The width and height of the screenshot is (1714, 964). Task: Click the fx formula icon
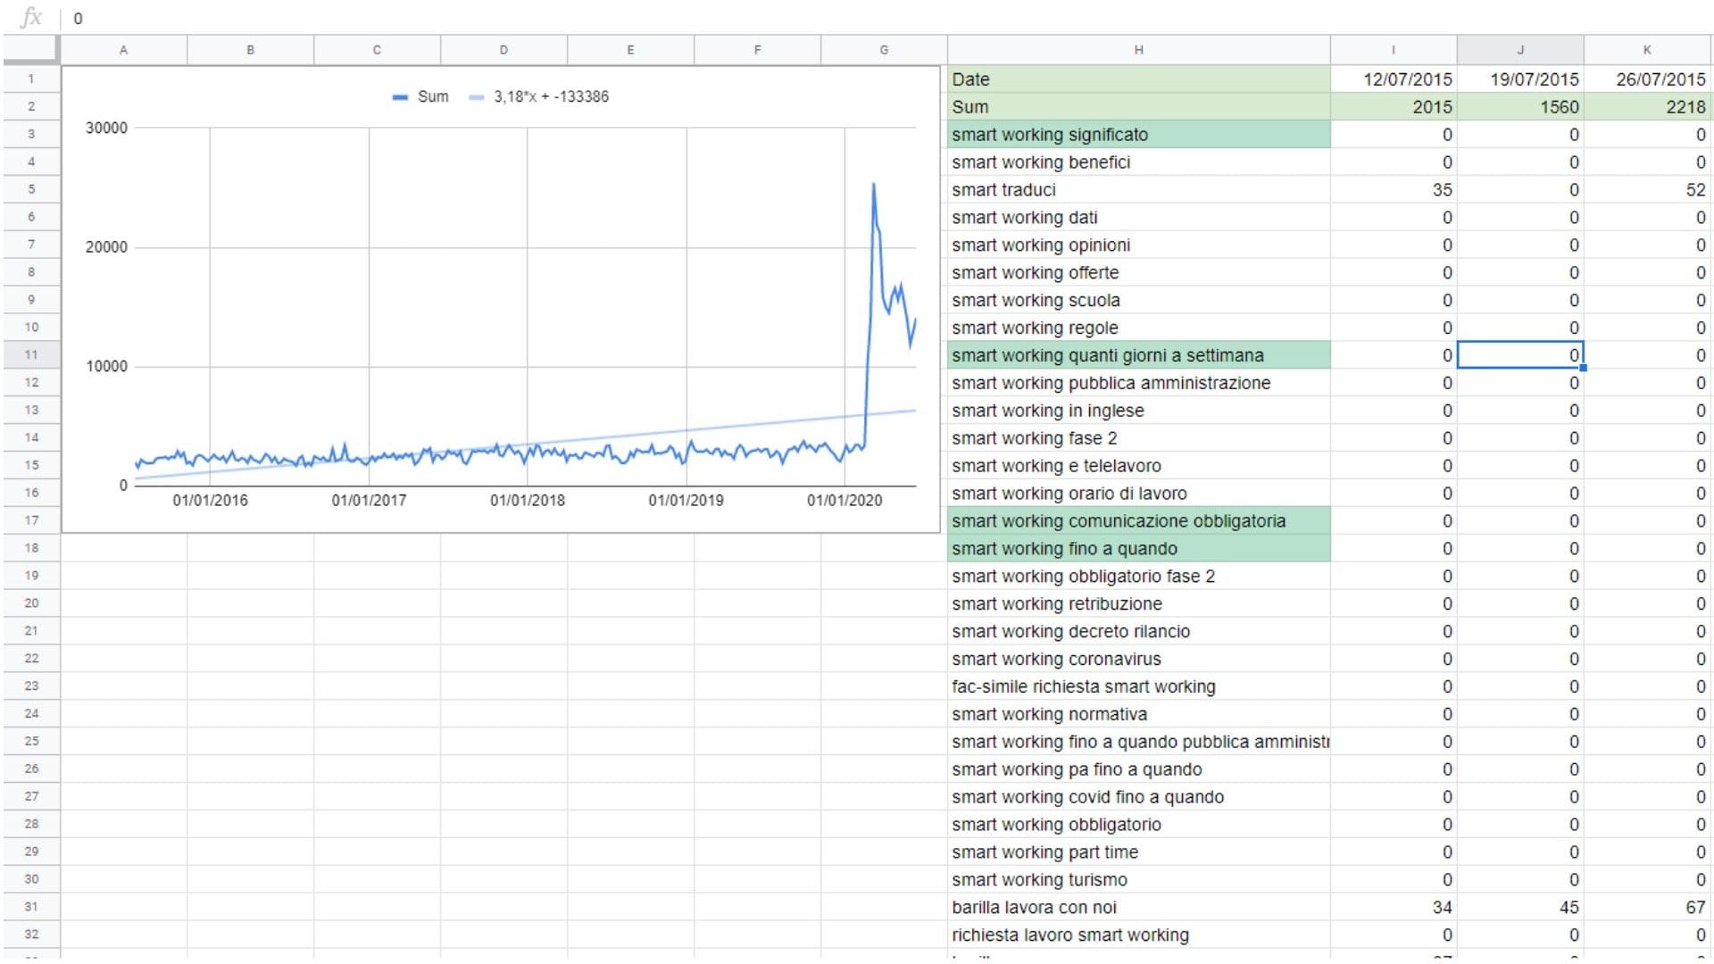[30, 18]
